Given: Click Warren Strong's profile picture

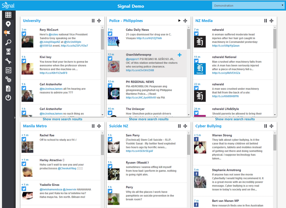Looking at the screenshot, I should click(x=200, y=147).
